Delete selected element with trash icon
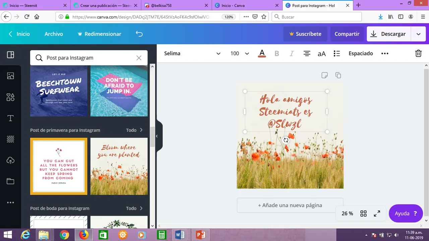 pyautogui.click(x=418, y=54)
